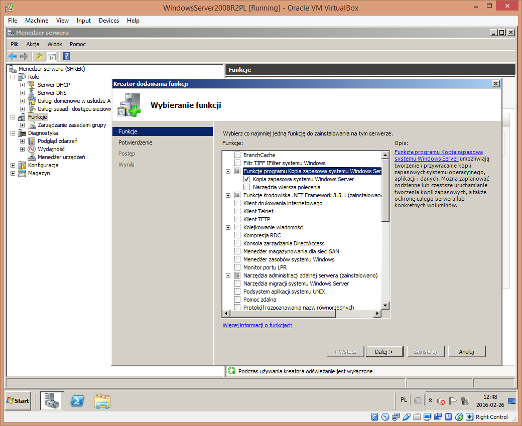Viewport: 522px width, 426px height.
Task: Click the features list scroll down arrow
Action: 385,305
